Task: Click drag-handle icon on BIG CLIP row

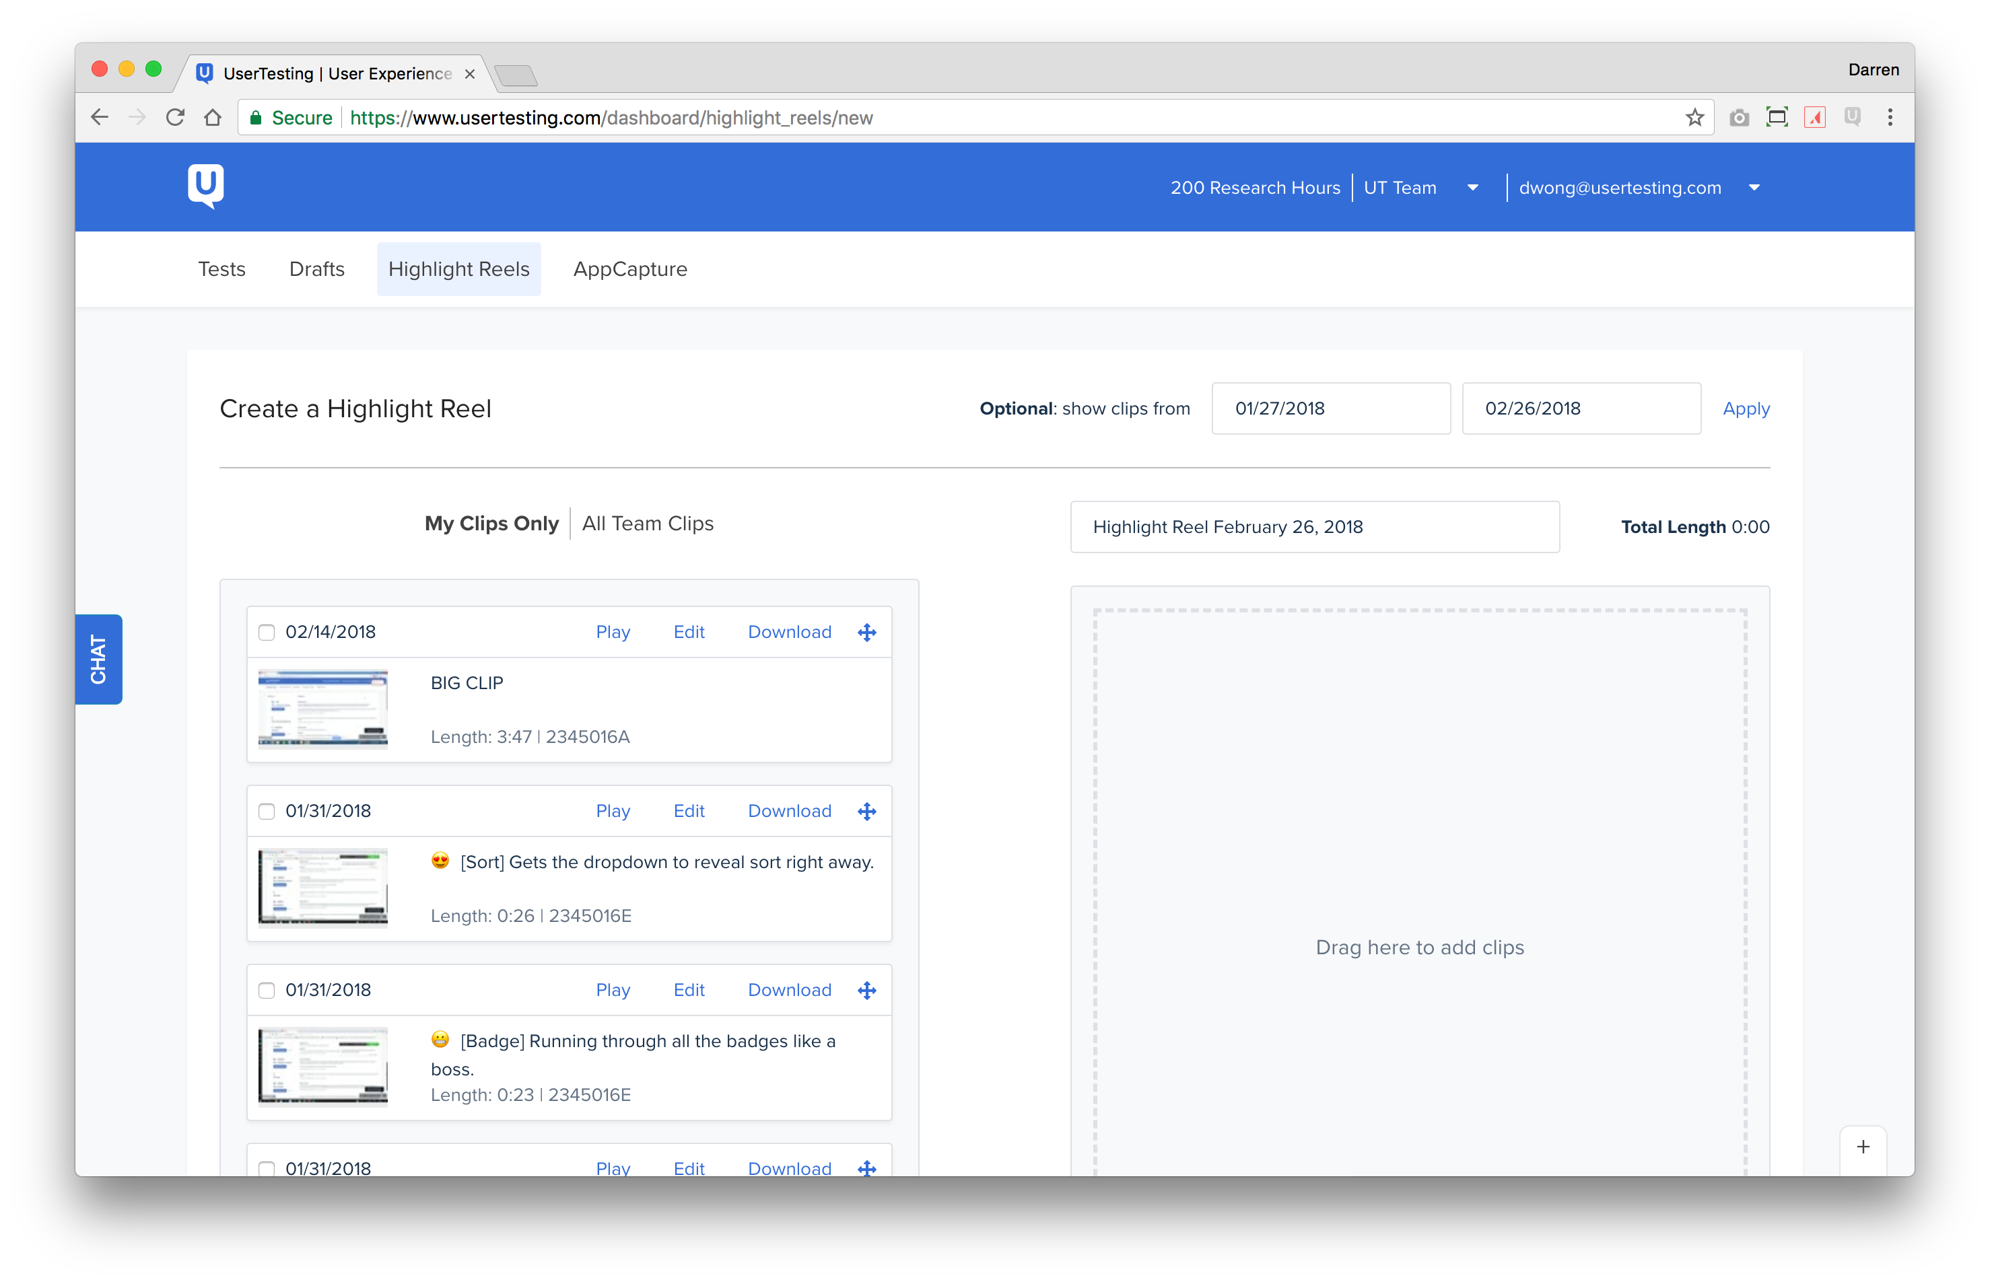Action: point(866,632)
